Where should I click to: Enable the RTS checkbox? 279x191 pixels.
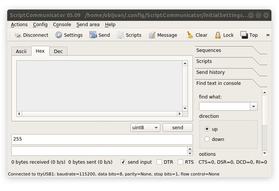(x=180, y=162)
